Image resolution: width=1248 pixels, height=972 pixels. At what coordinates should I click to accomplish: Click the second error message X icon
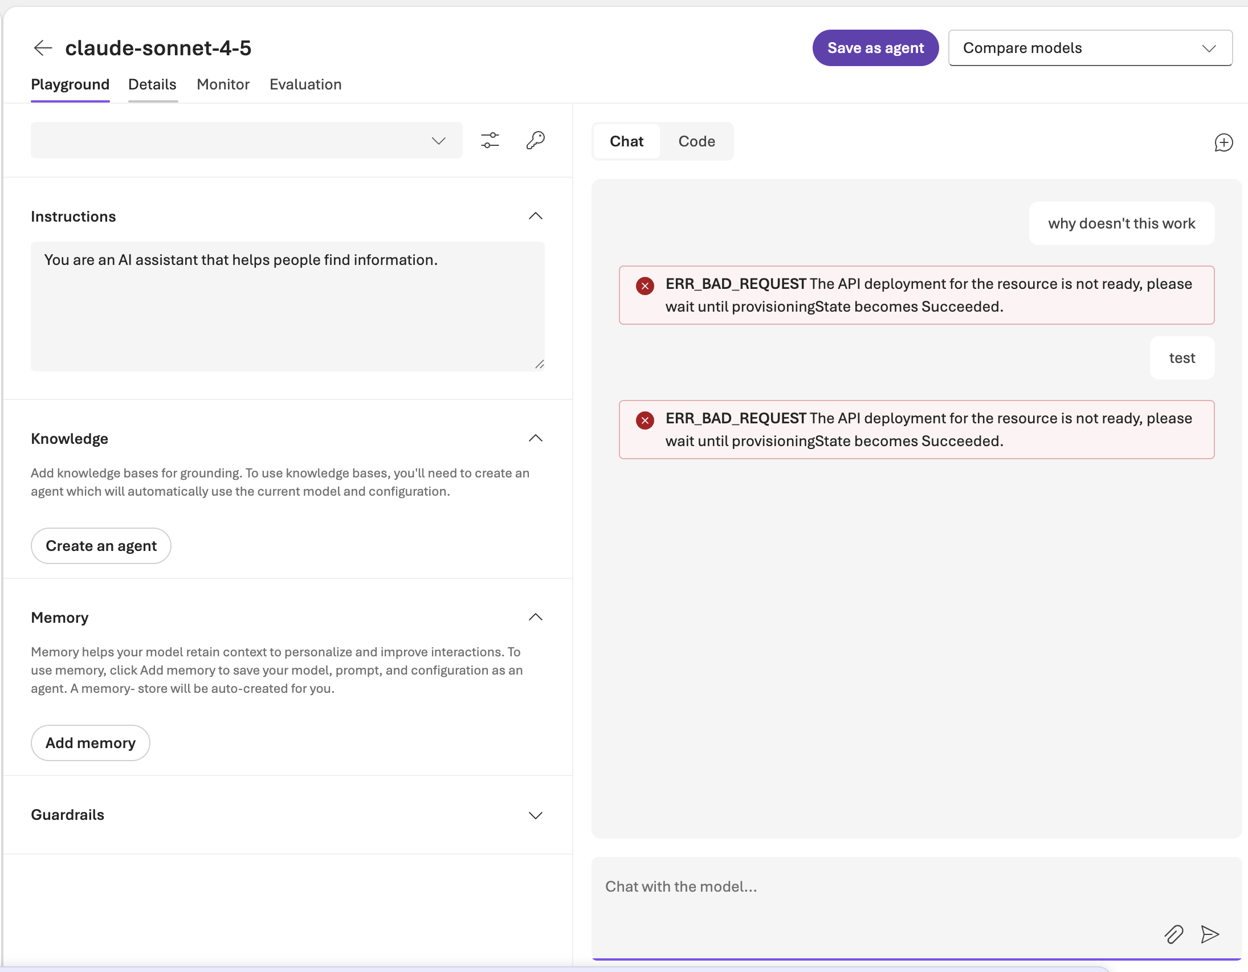click(645, 420)
